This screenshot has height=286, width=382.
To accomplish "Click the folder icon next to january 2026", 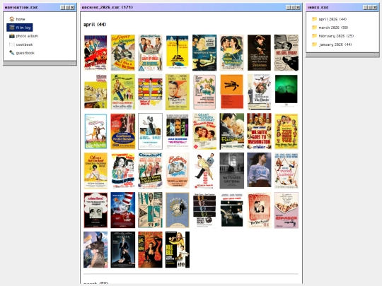I will tap(315, 44).
